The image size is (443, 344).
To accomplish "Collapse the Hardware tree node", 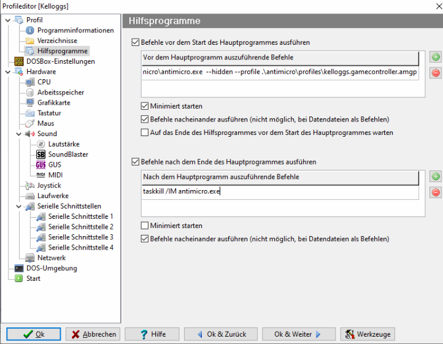I will (x=7, y=72).
